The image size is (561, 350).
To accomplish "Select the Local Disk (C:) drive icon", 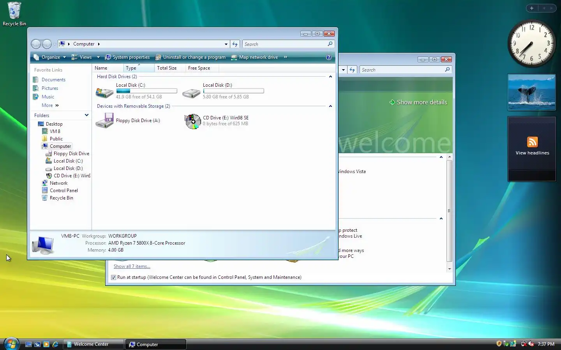I will [x=104, y=92].
